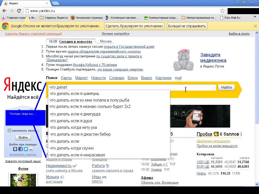The height and width of the screenshot is (194, 259).
Task: Show more bookmarks with the chevron
Action: point(255,17)
